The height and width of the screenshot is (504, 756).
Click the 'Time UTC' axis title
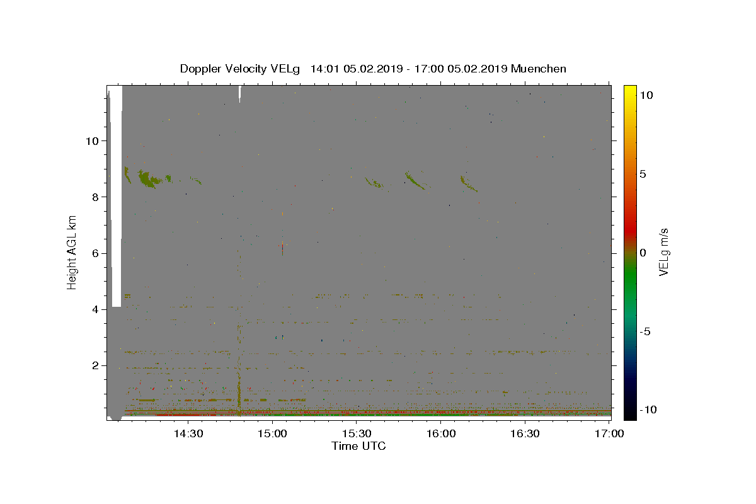coord(358,446)
